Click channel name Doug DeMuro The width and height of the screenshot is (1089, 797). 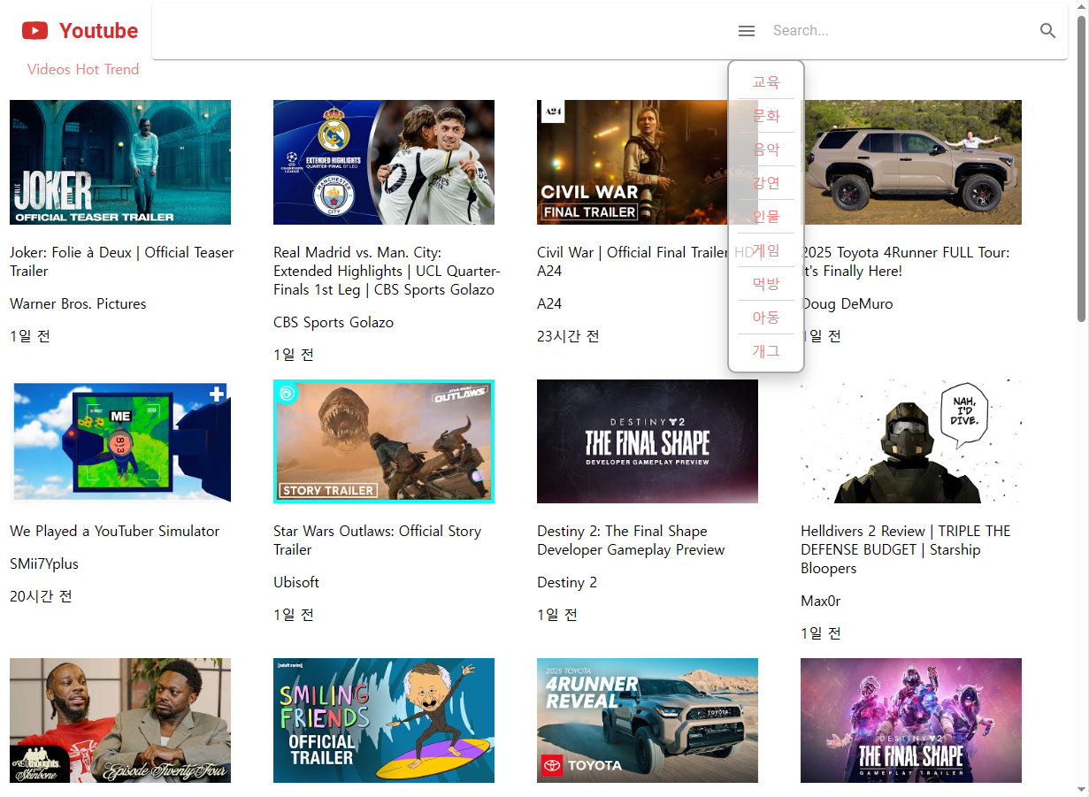click(847, 303)
